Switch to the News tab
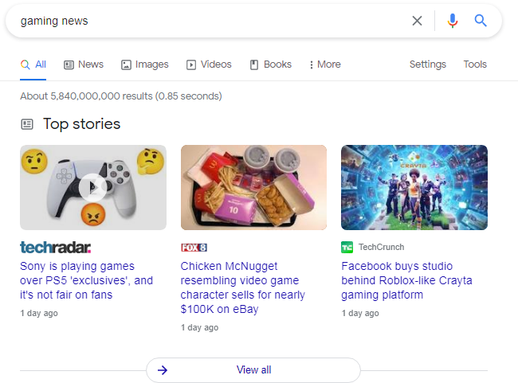The width and height of the screenshot is (518, 383). (x=84, y=64)
